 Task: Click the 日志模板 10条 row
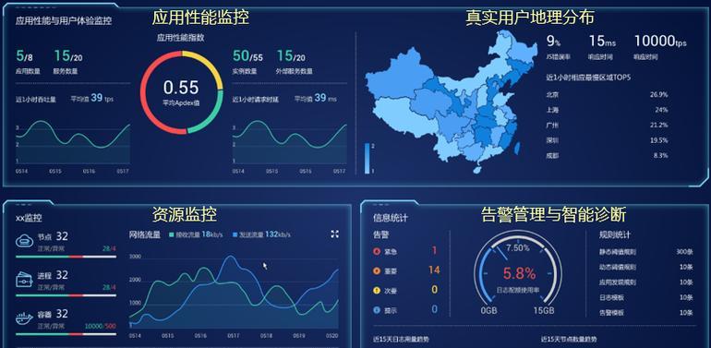click(646, 297)
